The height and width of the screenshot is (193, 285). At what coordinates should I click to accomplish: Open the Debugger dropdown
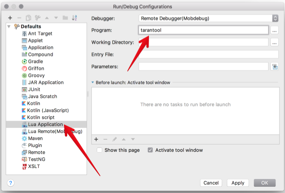[209, 18]
